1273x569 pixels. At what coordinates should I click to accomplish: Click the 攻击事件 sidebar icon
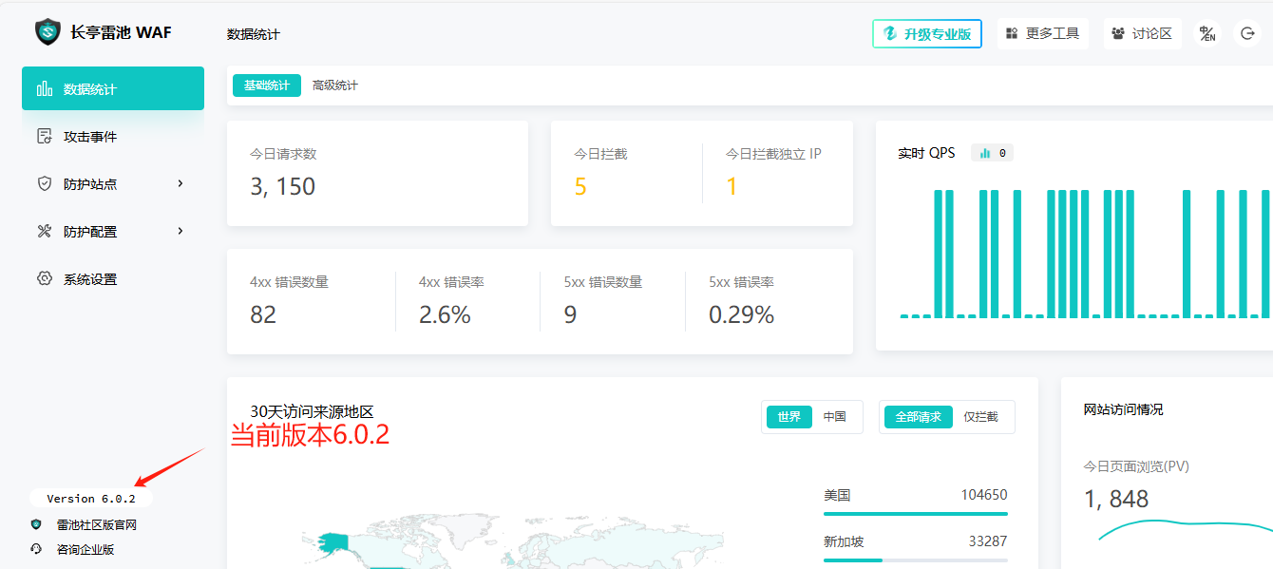click(x=45, y=137)
